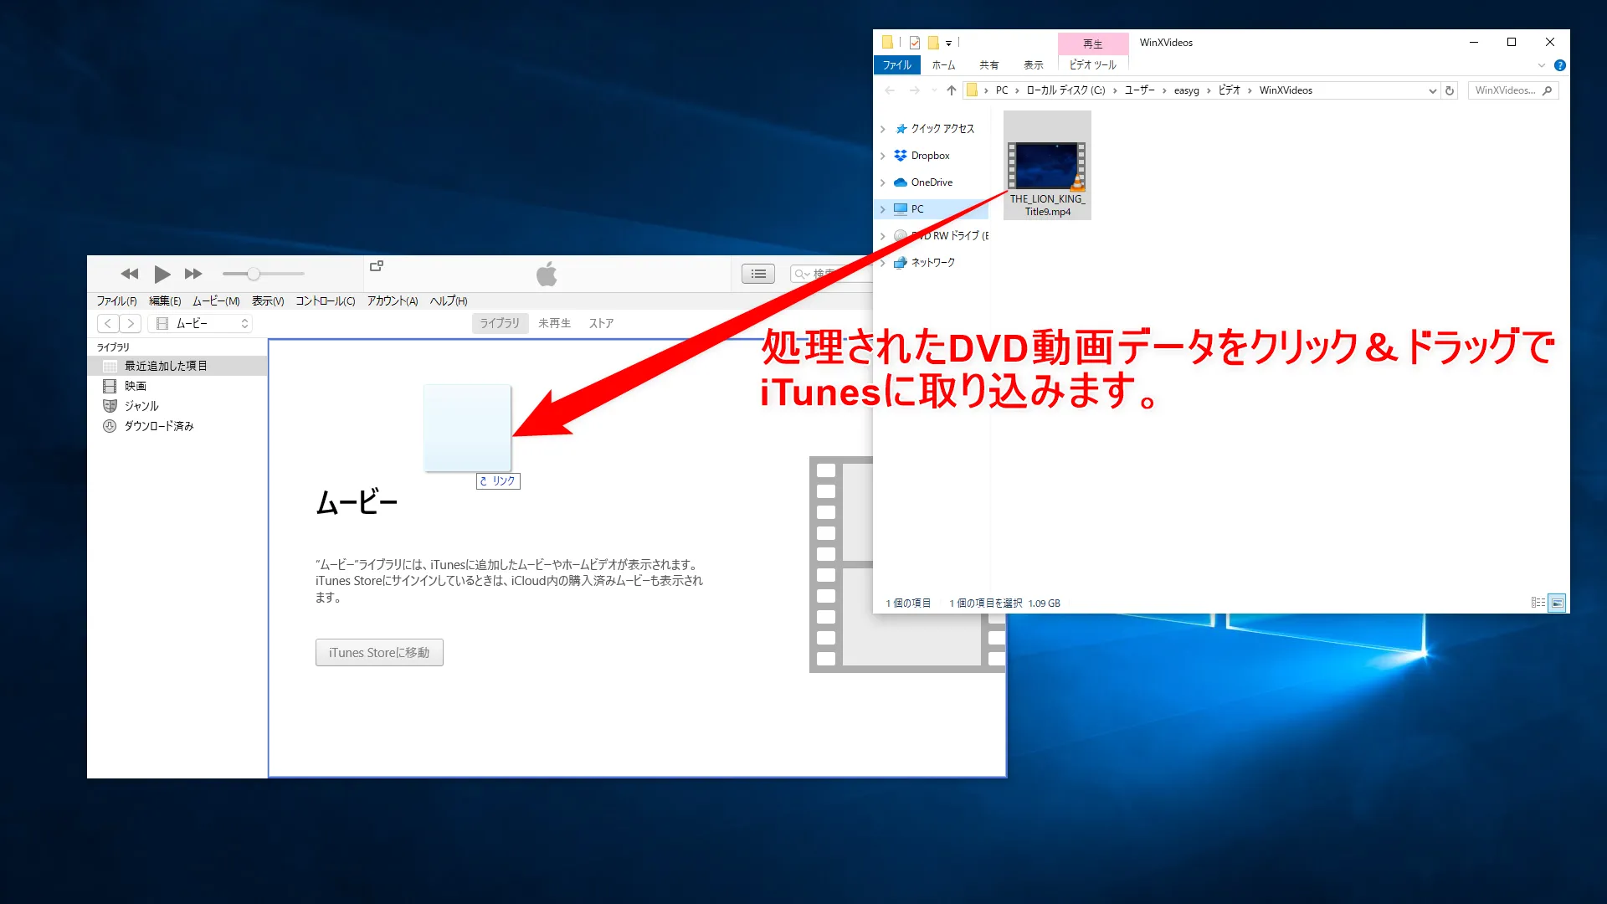Click the iTunes play button
Image resolution: width=1607 pixels, height=904 pixels.
point(162,274)
